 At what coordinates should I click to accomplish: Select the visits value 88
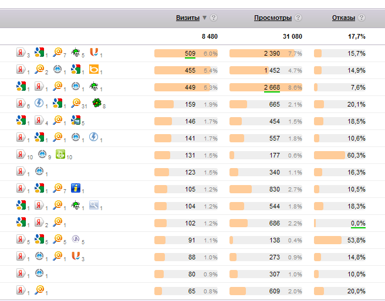(192, 257)
